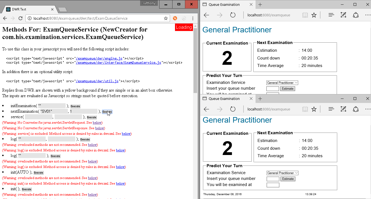The image size is (371, 199).
Task: Add a new tab in the lower Edge window
Action: [260, 99]
